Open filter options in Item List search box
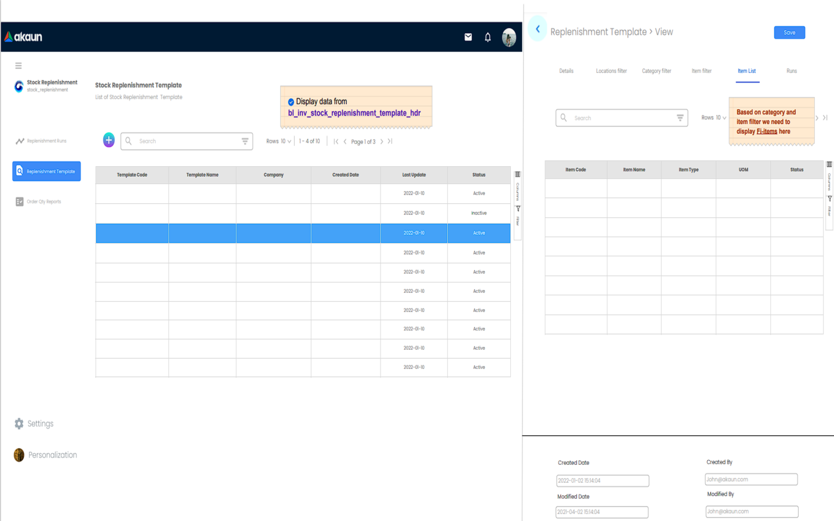The height and width of the screenshot is (521, 834). (680, 118)
